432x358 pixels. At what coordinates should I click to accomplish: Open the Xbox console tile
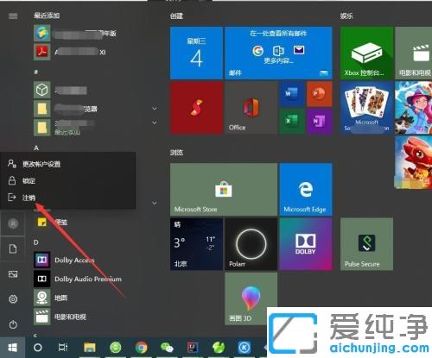coord(366,53)
